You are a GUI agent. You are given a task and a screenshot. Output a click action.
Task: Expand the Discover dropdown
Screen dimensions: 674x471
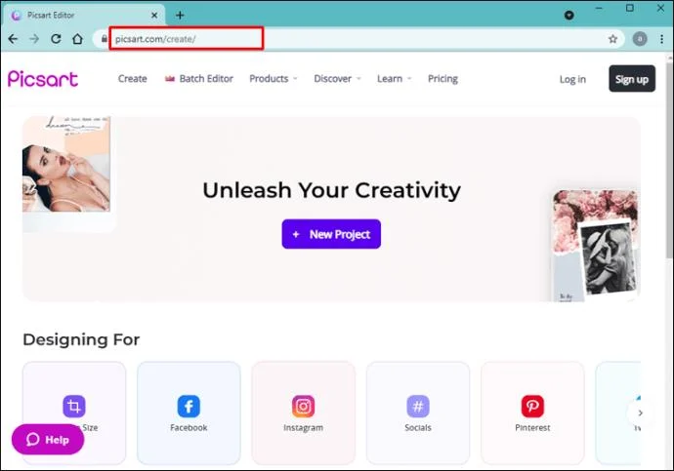pyautogui.click(x=337, y=79)
